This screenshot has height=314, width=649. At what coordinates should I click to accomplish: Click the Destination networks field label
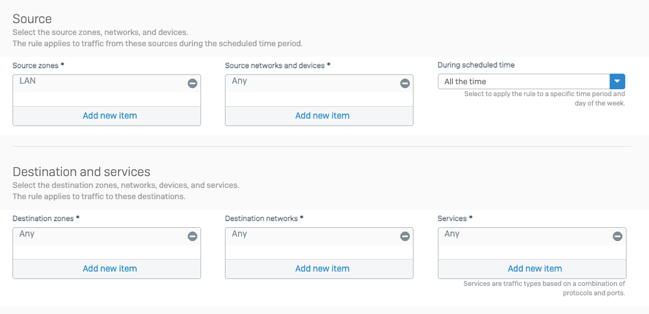(x=264, y=218)
